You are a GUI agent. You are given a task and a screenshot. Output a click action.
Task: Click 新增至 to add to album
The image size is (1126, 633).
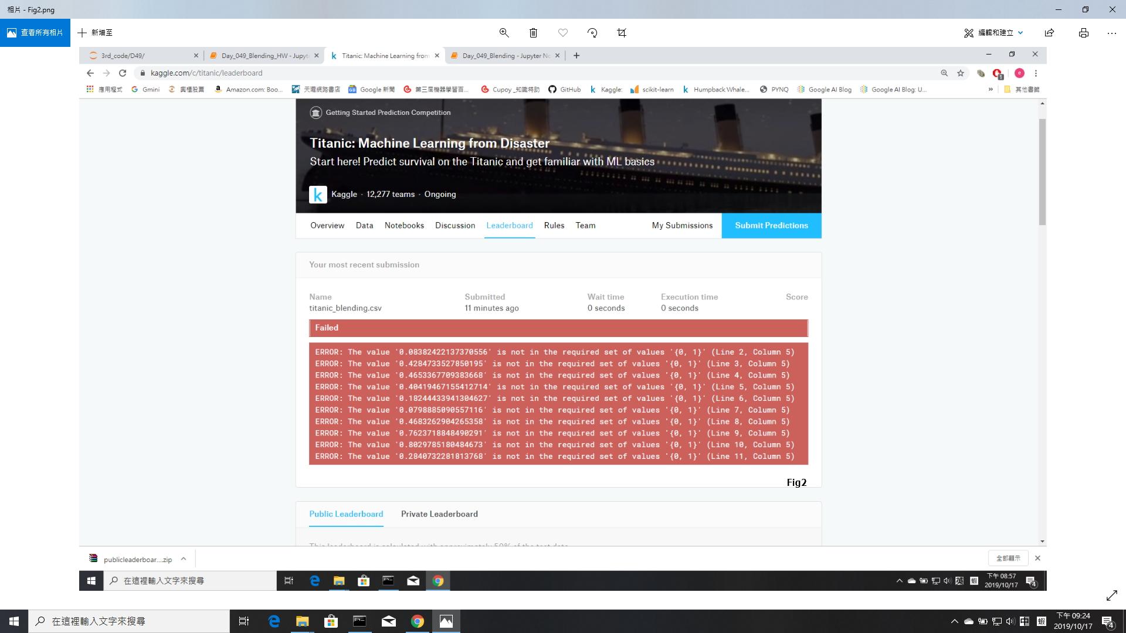click(x=95, y=33)
